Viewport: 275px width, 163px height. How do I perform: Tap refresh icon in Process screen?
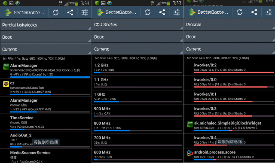tap(240, 12)
